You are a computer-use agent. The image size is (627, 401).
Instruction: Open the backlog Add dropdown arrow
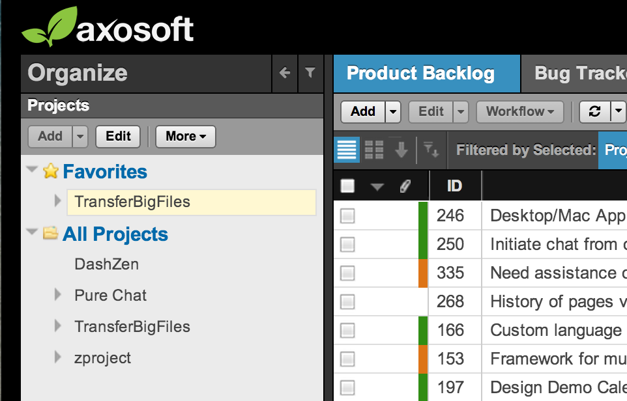tap(393, 111)
